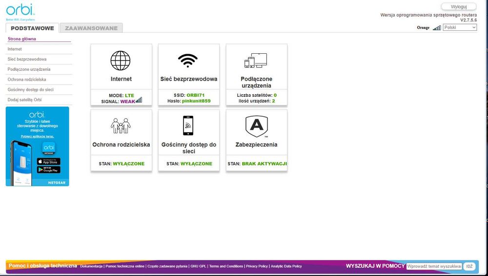Image resolution: width=488 pixels, height=276 pixels.
Task: Open the WiFi wireless network icon
Action: tap(188, 61)
